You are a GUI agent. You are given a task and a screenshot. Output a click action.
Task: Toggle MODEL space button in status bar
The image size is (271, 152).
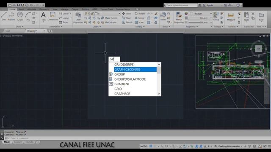click(x=144, y=146)
